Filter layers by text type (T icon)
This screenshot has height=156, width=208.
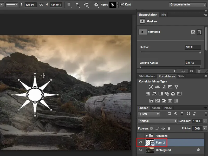pyautogui.click(x=182, y=114)
